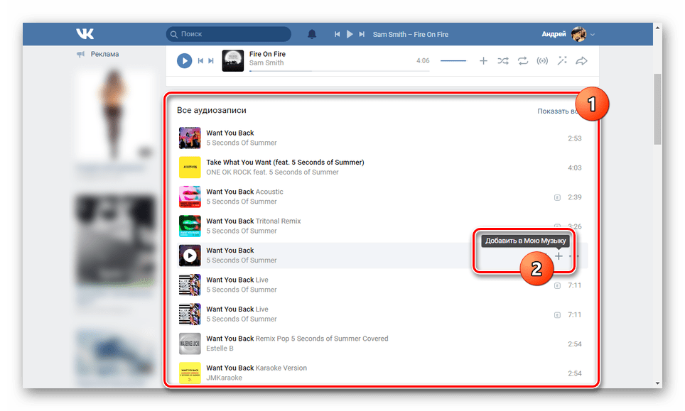Go to previous track beside Fire On Fire cover
Image resolution: width=685 pixels, height=411 pixels.
(200, 60)
